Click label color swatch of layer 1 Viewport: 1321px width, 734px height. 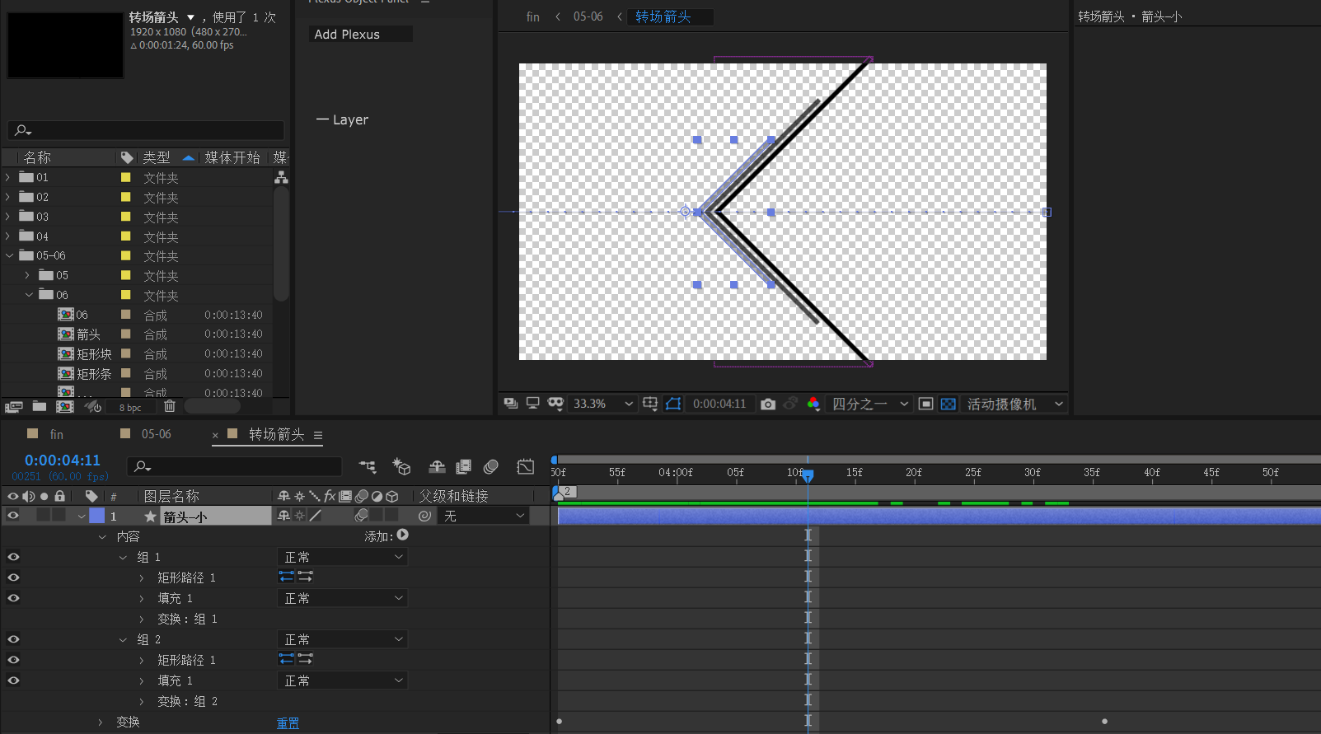click(x=96, y=516)
